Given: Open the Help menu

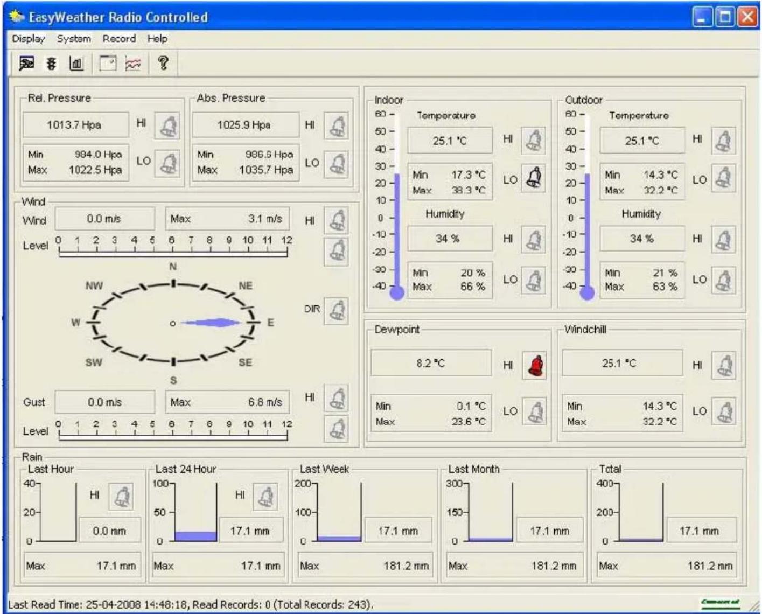Looking at the screenshot, I should pyautogui.click(x=157, y=39).
